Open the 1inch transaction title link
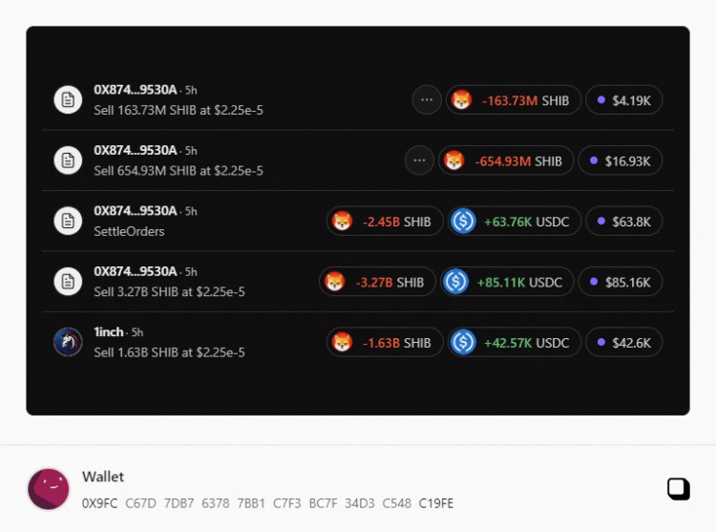Image resolution: width=716 pixels, height=532 pixels. pos(108,332)
